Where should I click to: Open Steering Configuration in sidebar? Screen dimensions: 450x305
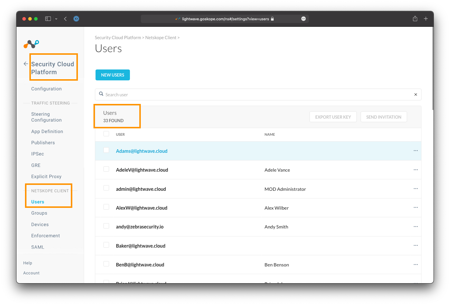[x=46, y=117]
